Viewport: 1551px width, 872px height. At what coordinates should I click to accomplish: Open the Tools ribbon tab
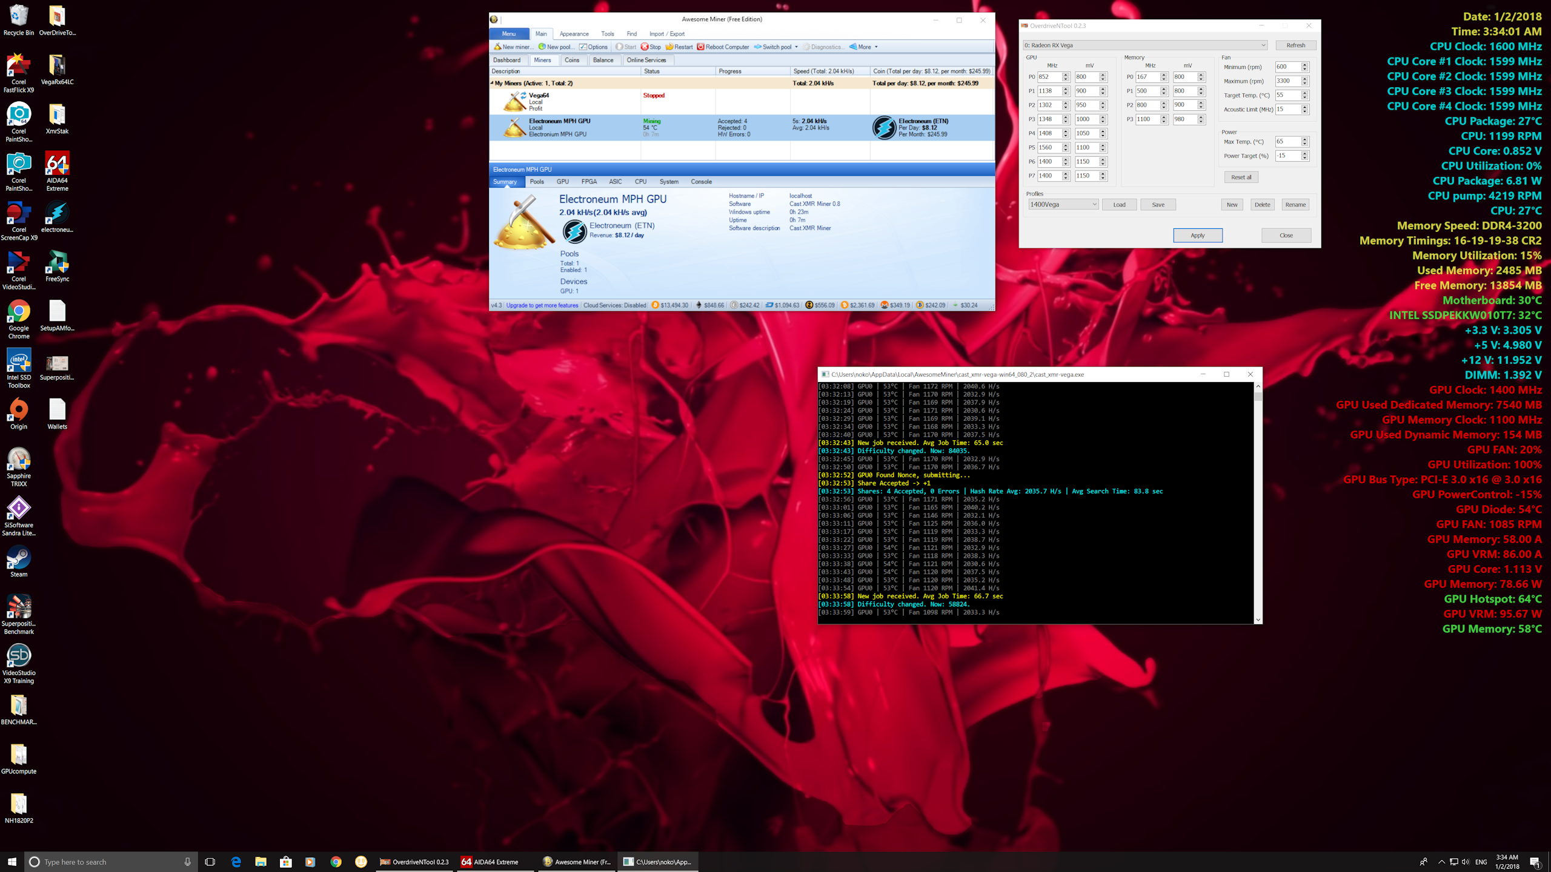tap(608, 34)
